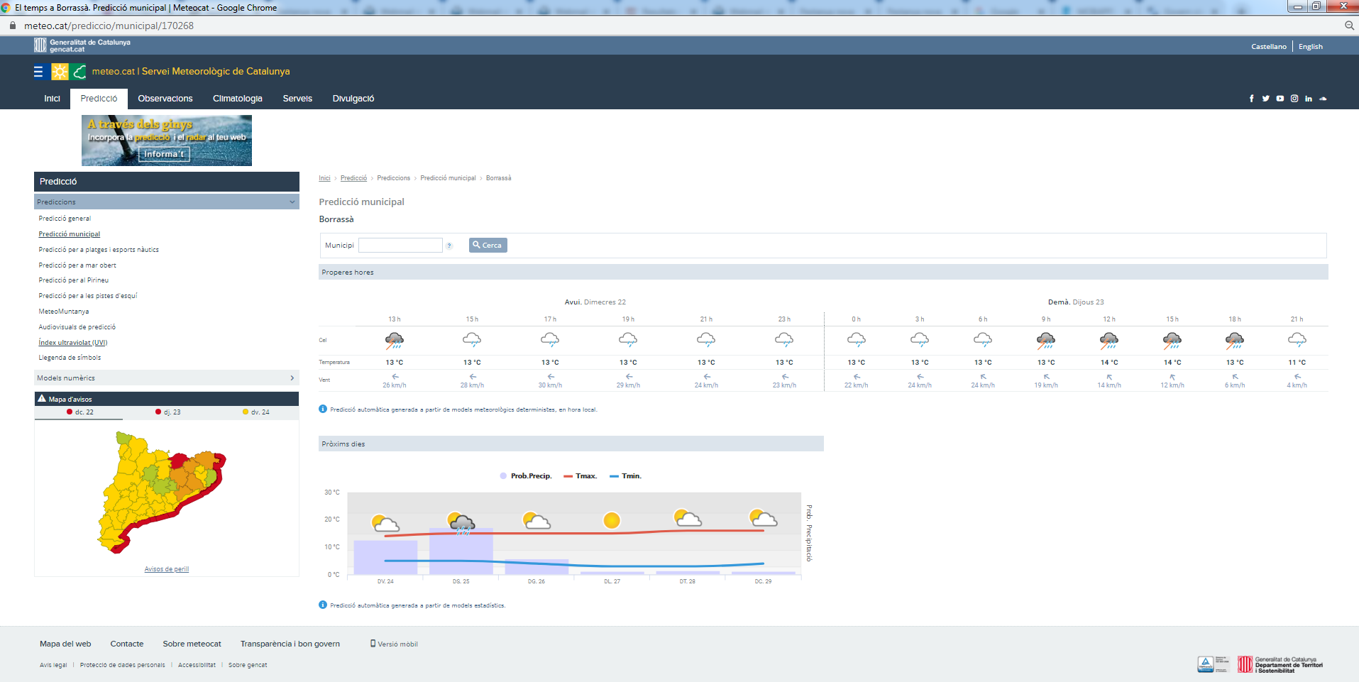
Task: Select warnings map tab dc. 22
Action: [79, 412]
